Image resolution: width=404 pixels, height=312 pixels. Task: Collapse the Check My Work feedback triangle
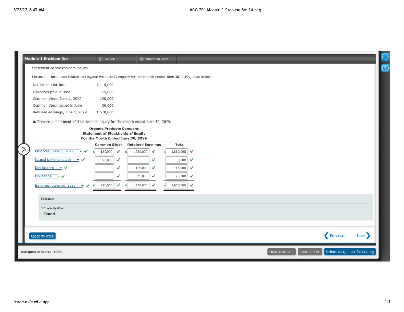(42, 208)
